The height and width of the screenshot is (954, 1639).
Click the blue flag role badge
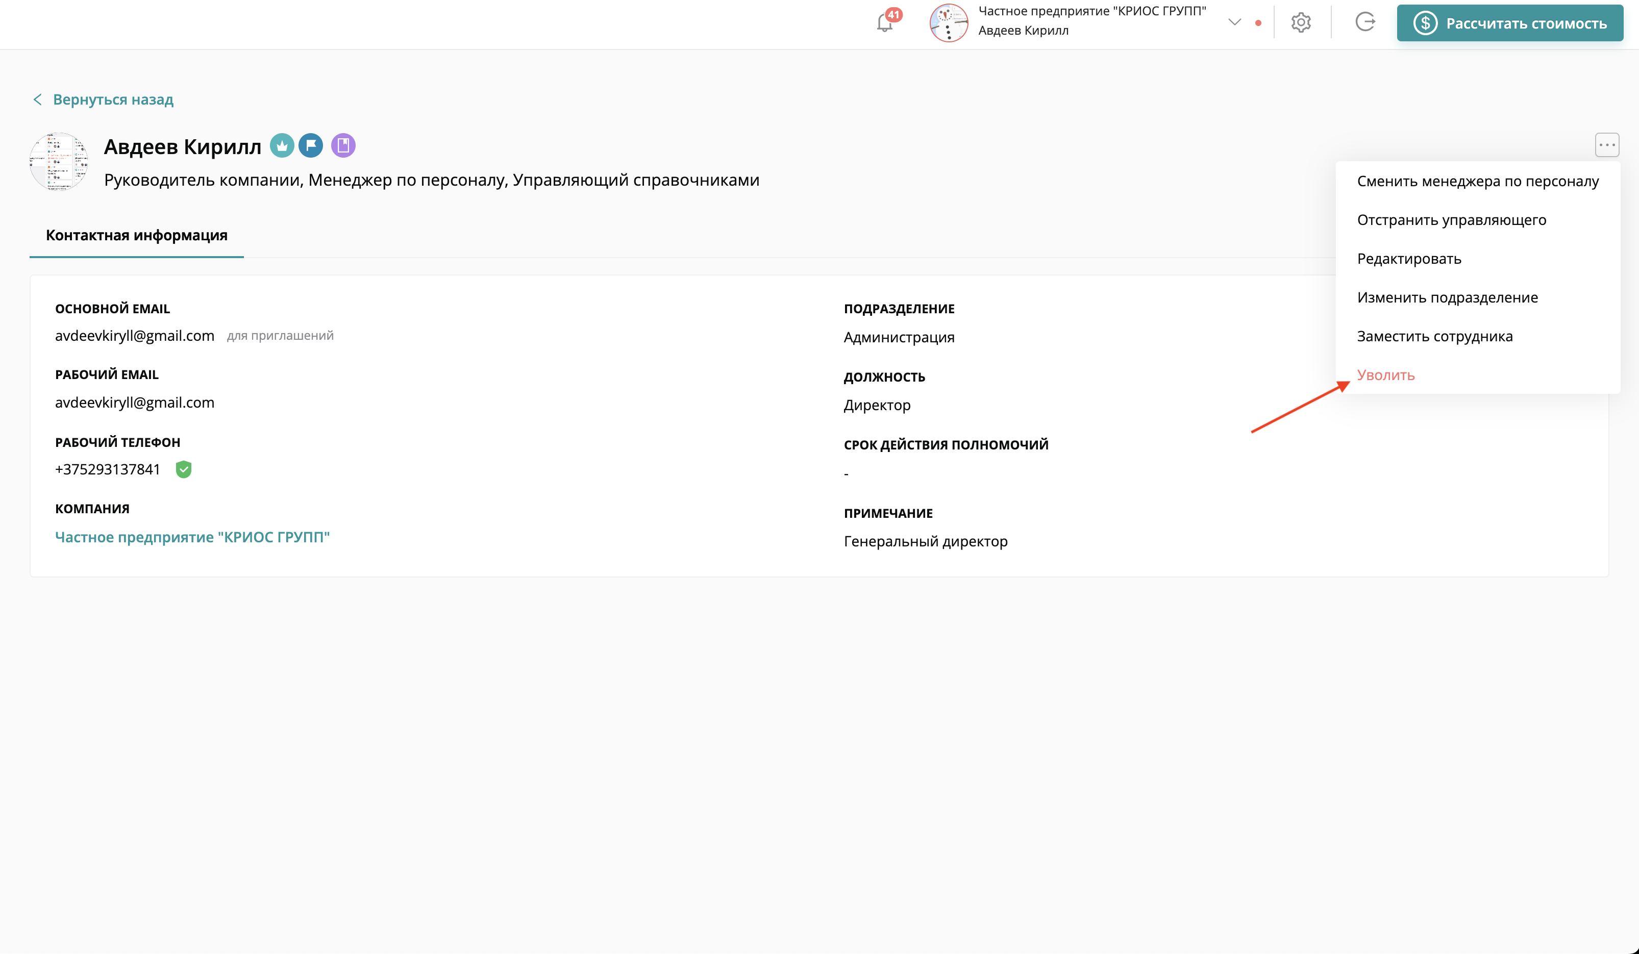311,146
